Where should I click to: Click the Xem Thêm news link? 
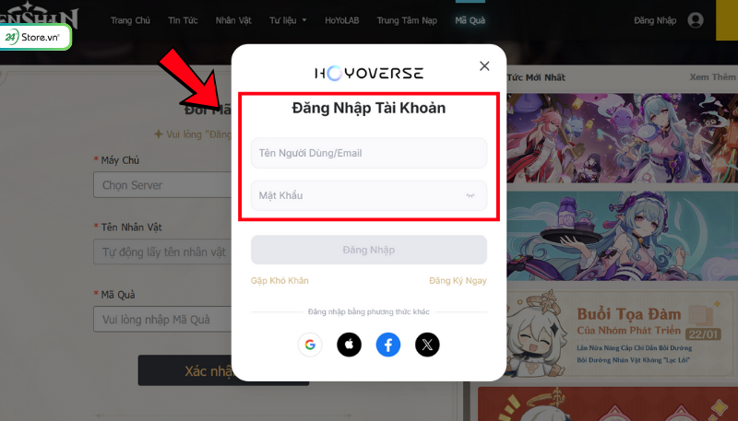712,77
